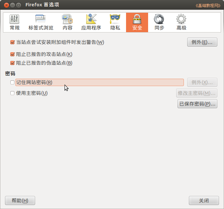Viewport: 224px width, 209px height.
Task: Enable 使用主密码 checkbox
Action: pyautogui.click(x=12, y=93)
